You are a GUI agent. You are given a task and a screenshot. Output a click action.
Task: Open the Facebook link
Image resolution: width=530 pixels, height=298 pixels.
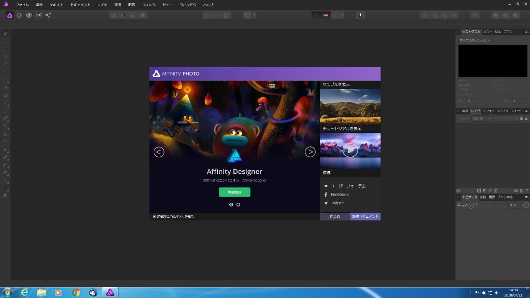click(x=340, y=195)
